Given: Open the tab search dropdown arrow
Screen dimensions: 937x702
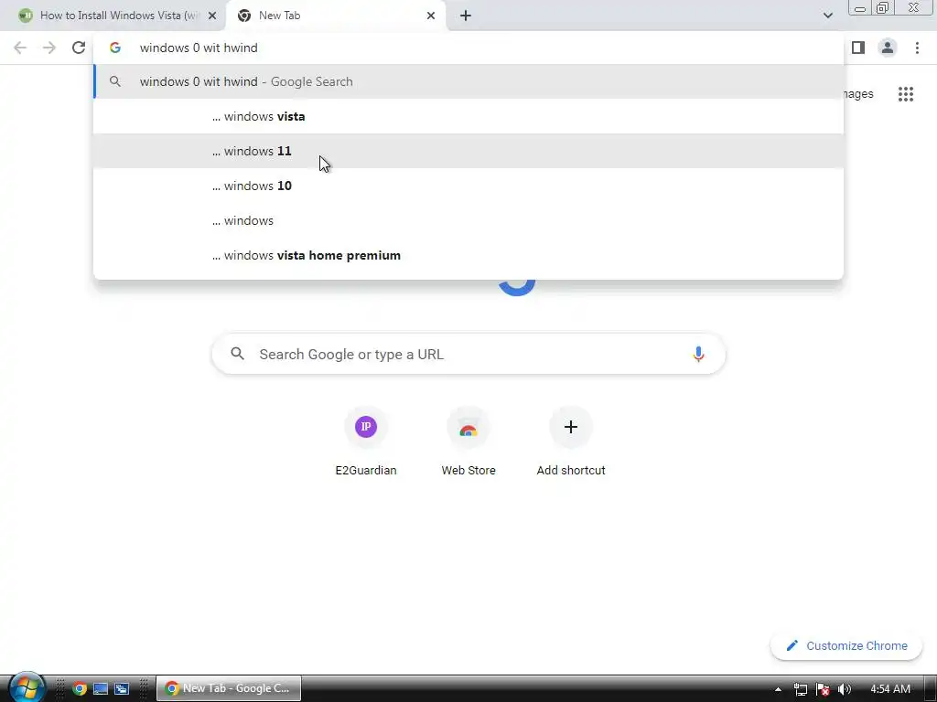Looking at the screenshot, I should [827, 16].
